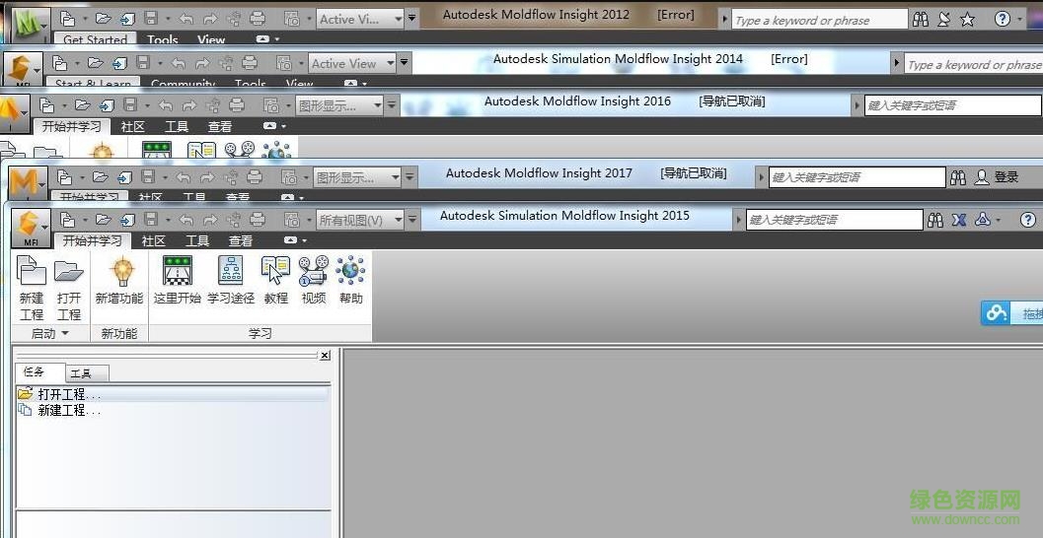Open customize quick access arrow in Insight 2015
Image resolution: width=1043 pixels, height=538 pixels.
coord(413,220)
